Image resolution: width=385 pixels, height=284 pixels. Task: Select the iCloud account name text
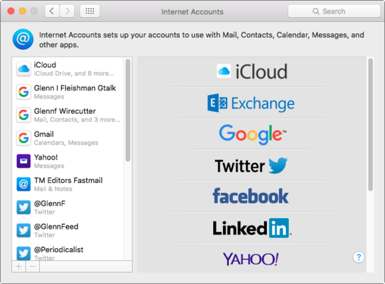(x=45, y=65)
